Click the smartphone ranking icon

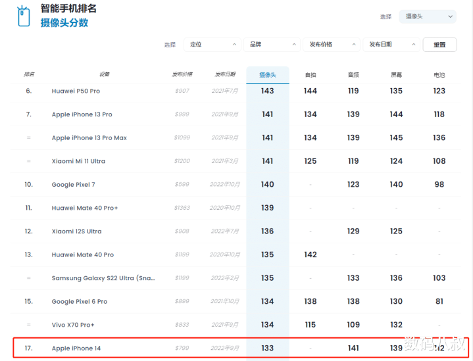pyautogui.click(x=24, y=16)
